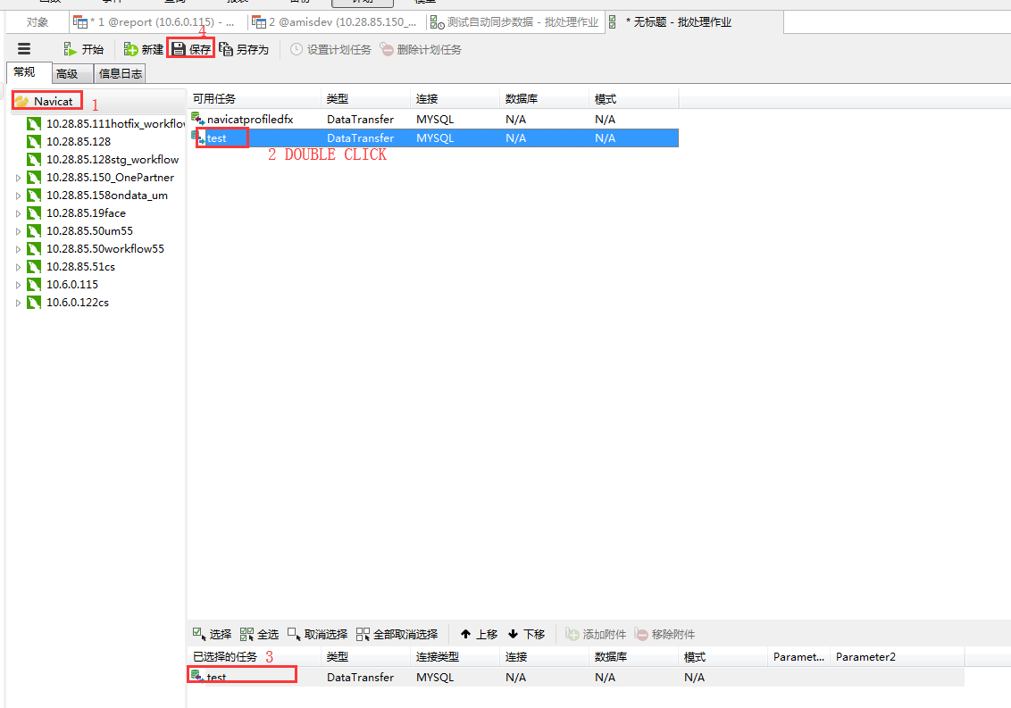
Task: Save the batch job with 保存
Action: pos(191,49)
